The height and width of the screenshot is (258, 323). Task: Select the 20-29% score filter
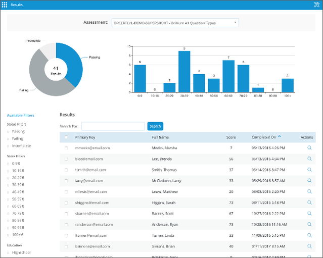(8, 178)
